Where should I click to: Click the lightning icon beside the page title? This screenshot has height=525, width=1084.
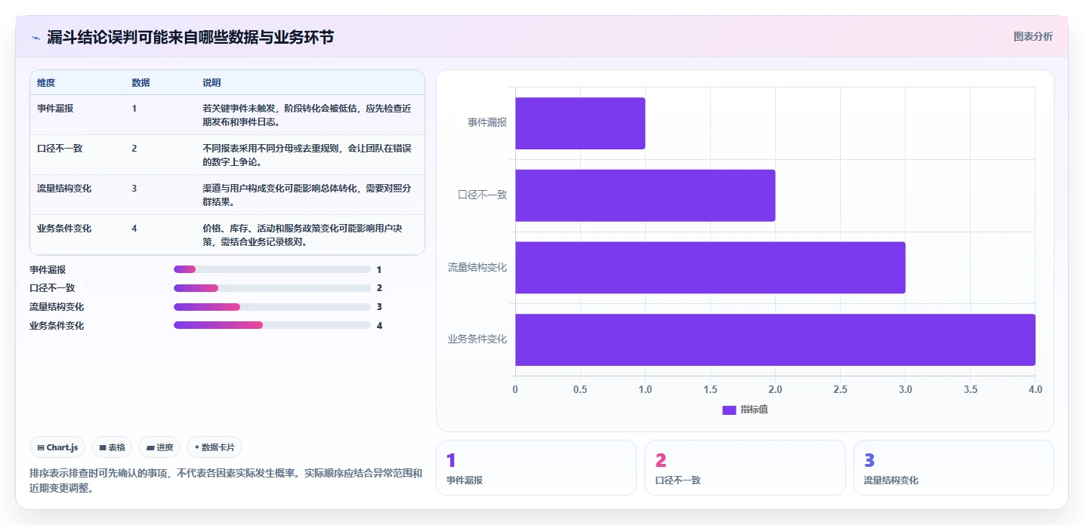[x=36, y=38]
